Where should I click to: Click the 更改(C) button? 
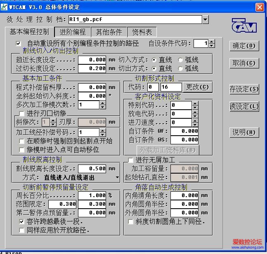[x=197, y=87]
